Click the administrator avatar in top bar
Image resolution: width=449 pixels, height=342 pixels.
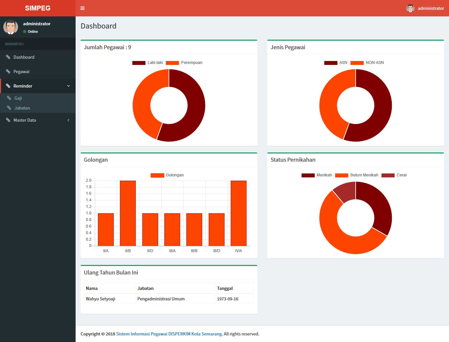pyautogui.click(x=410, y=8)
